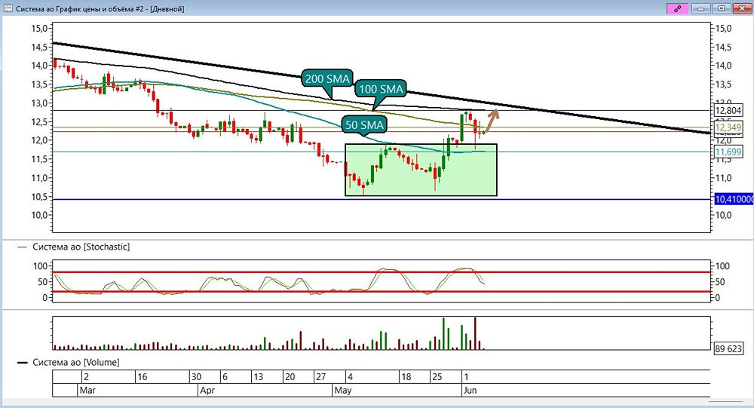Screen dimensions: 754x408
Task: Click the blue 10,410000 level label
Action: coord(734,199)
